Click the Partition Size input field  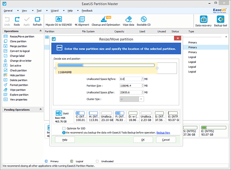(130, 85)
